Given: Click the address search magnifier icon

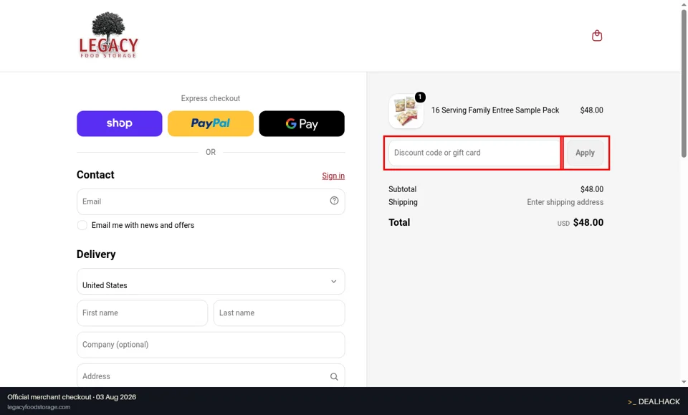Looking at the screenshot, I should (334, 376).
